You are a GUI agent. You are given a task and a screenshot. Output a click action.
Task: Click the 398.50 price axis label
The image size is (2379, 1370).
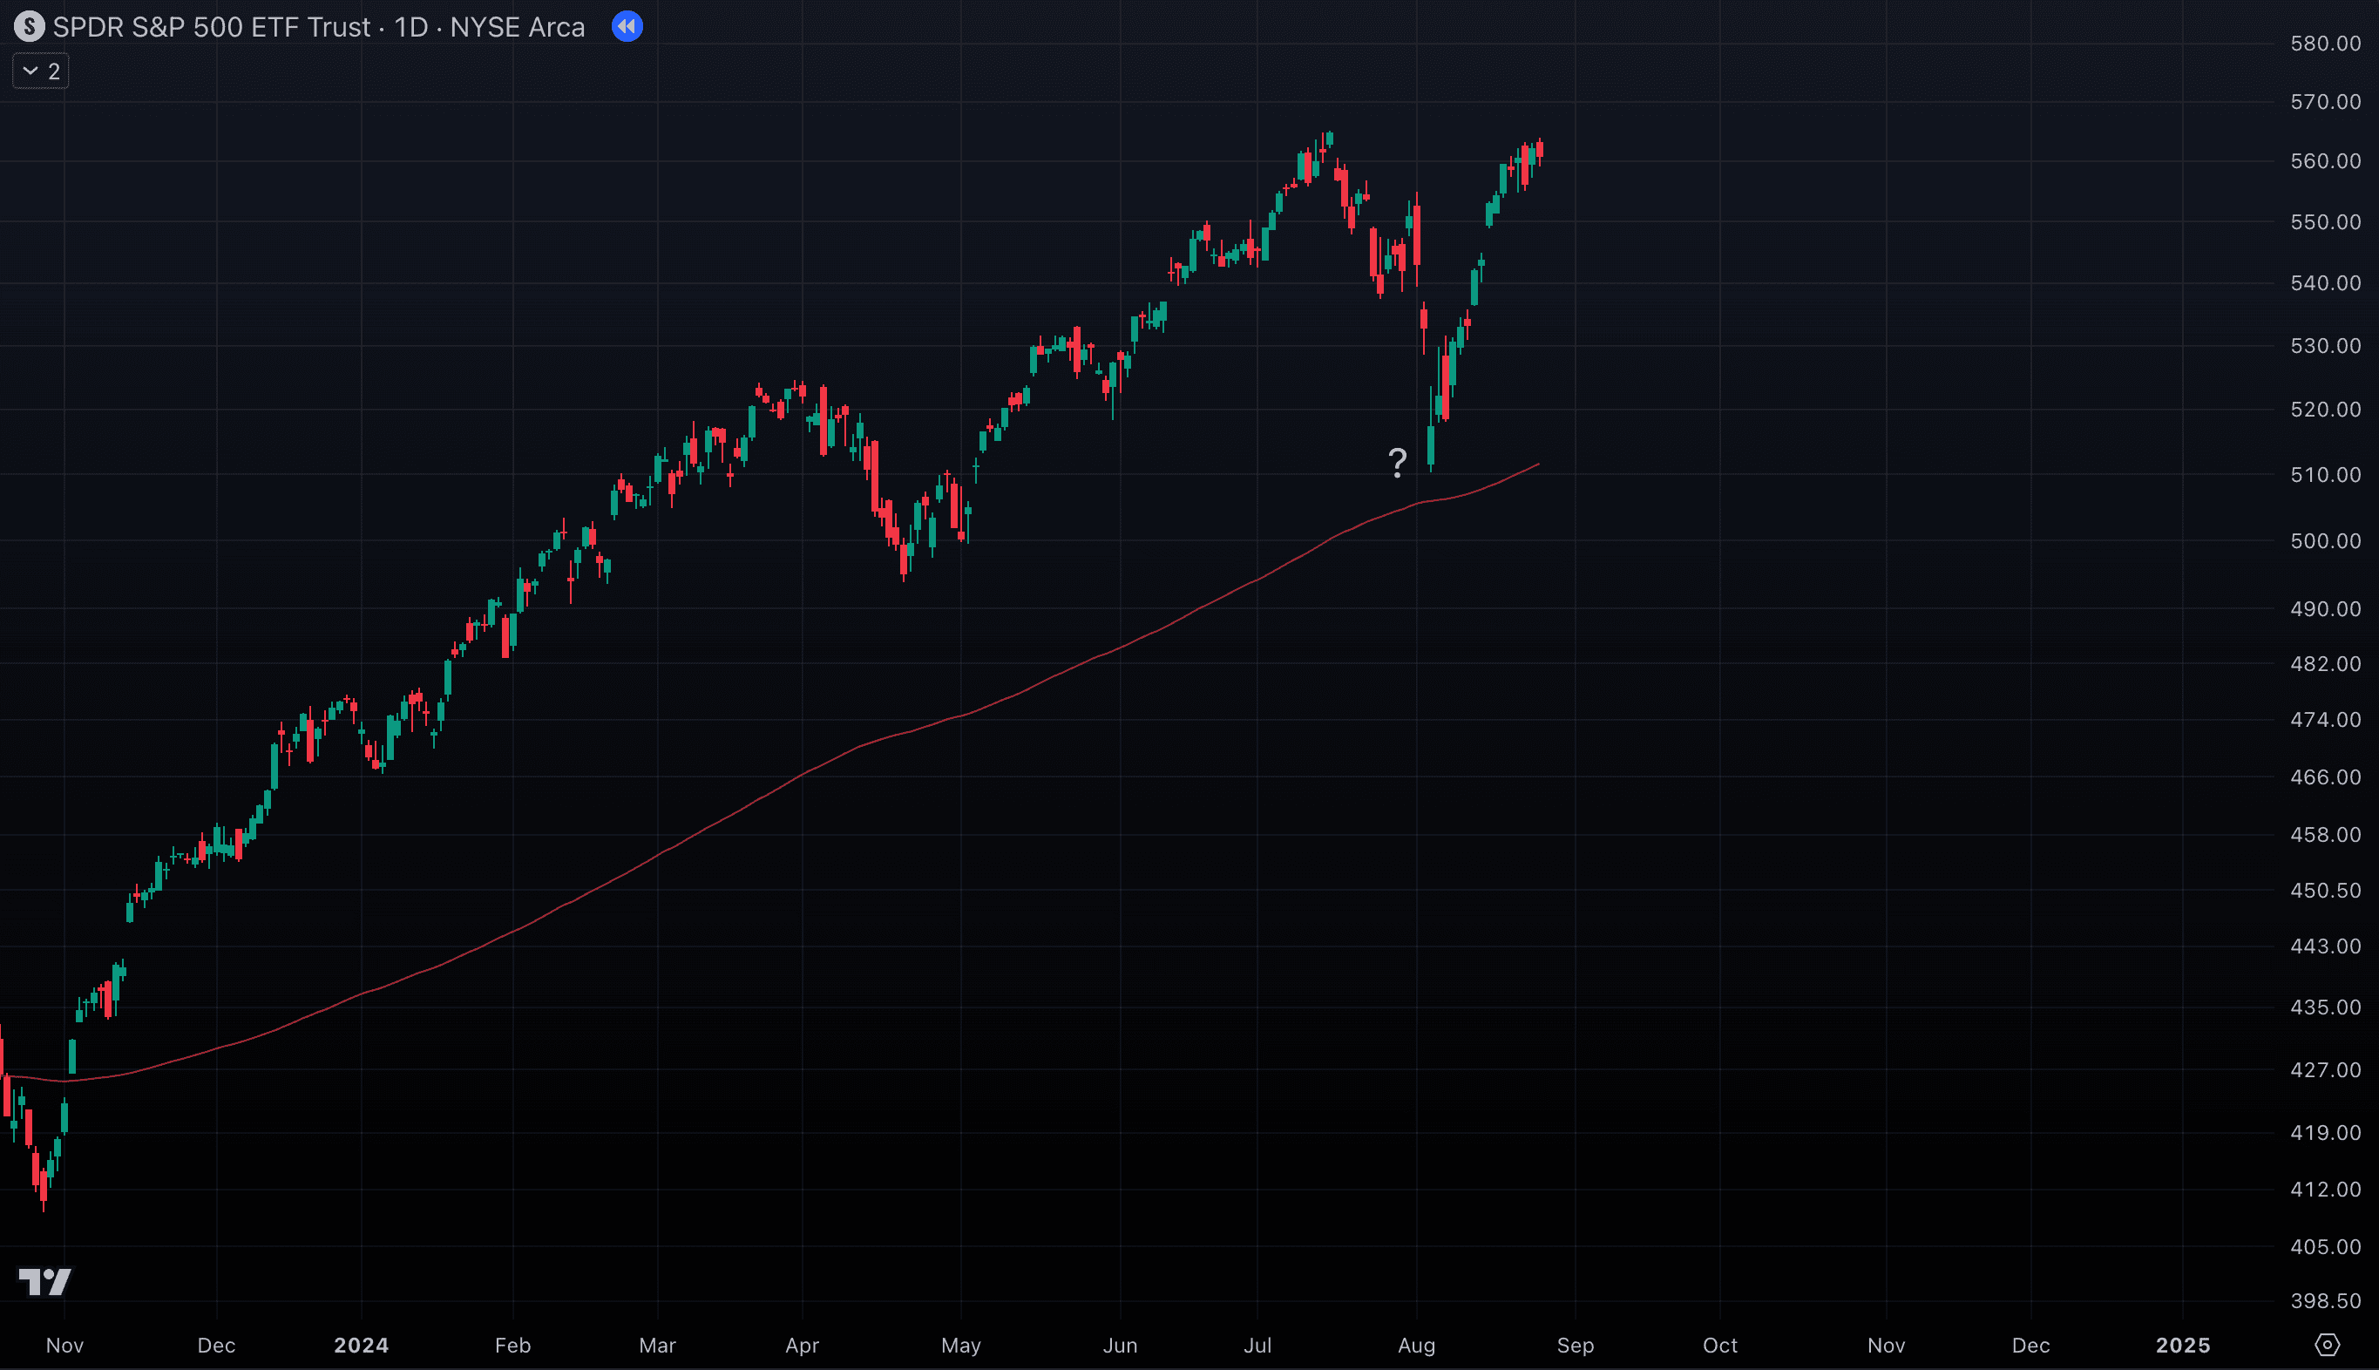pyautogui.click(x=2324, y=1300)
